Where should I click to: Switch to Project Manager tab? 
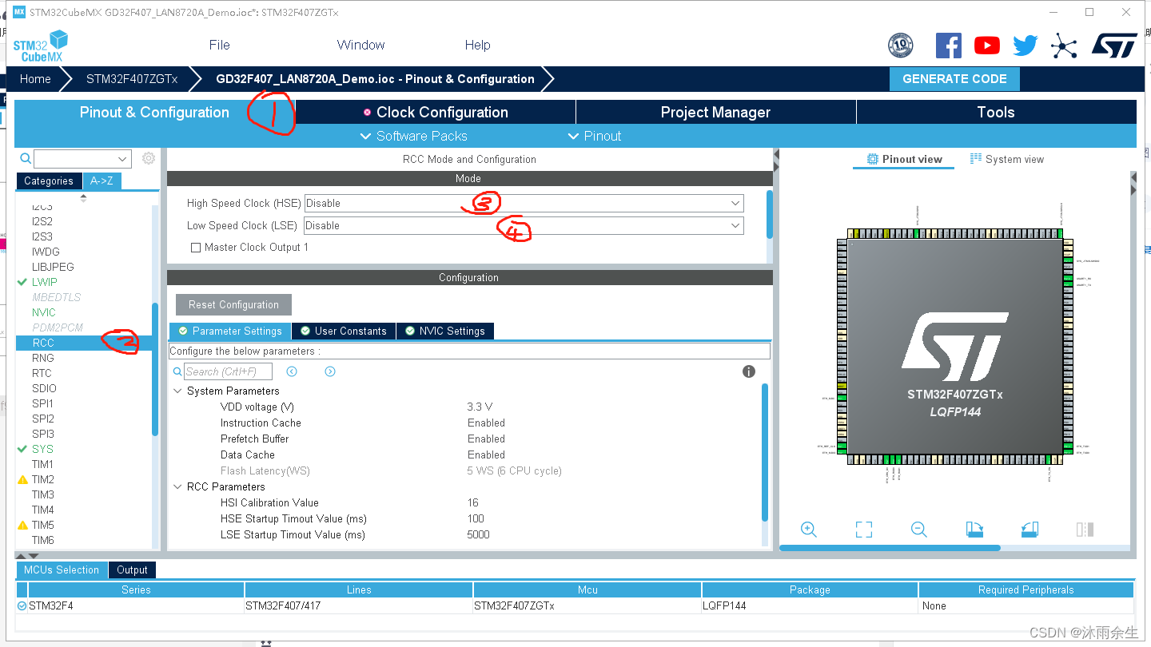coord(715,113)
